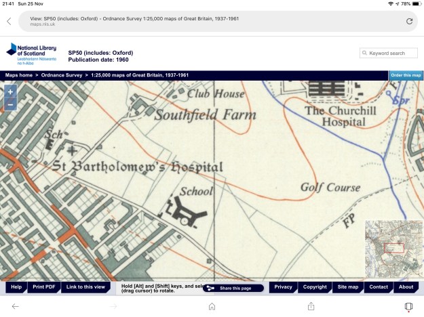Screen dimensions: 424x317
Task: Open the Ordnance Survey breadcrumb link
Action: 62,75
